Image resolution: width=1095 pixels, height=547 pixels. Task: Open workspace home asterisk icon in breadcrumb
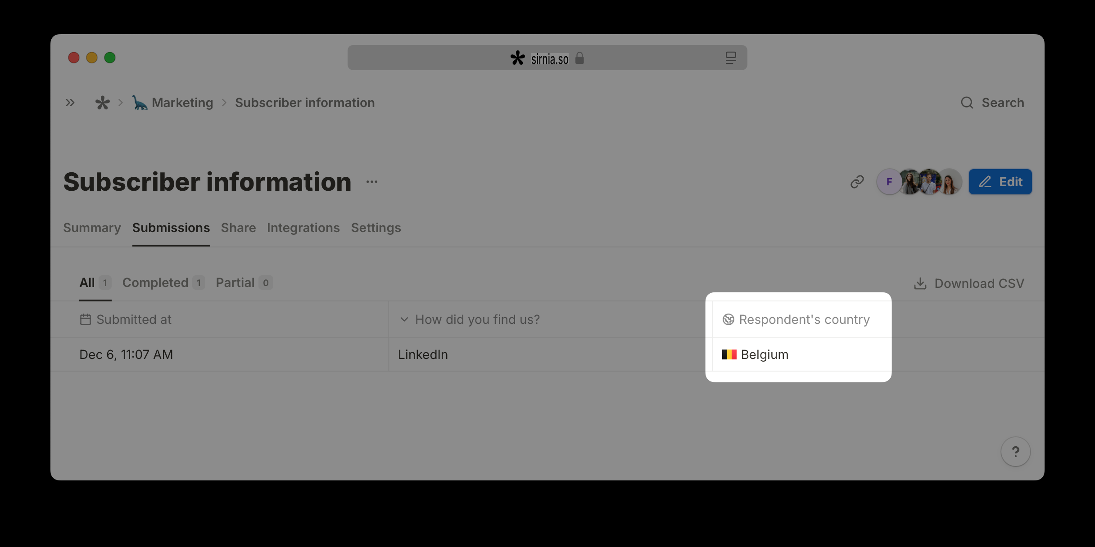103,103
